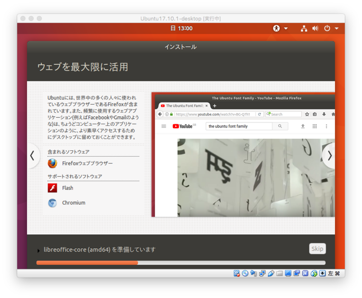Click the Chromium label text
Viewport: 362px width, 298px height.
[74, 203]
